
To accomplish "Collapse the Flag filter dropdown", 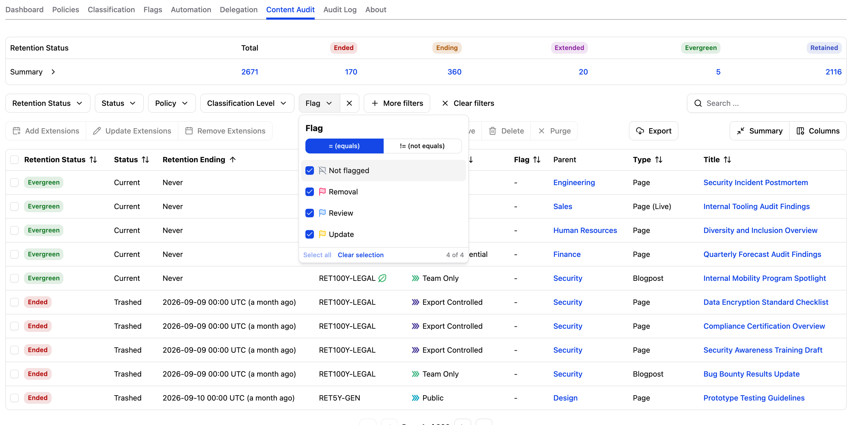I will pyautogui.click(x=319, y=103).
